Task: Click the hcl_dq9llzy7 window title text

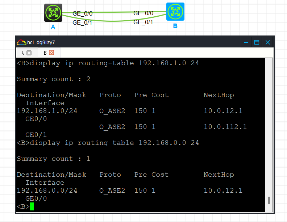Action: pyautogui.click(x=41, y=42)
